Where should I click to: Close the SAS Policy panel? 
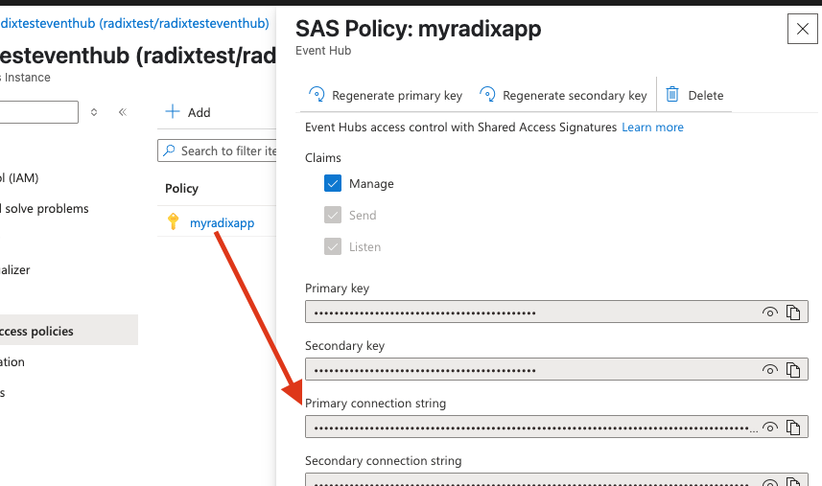(x=802, y=30)
